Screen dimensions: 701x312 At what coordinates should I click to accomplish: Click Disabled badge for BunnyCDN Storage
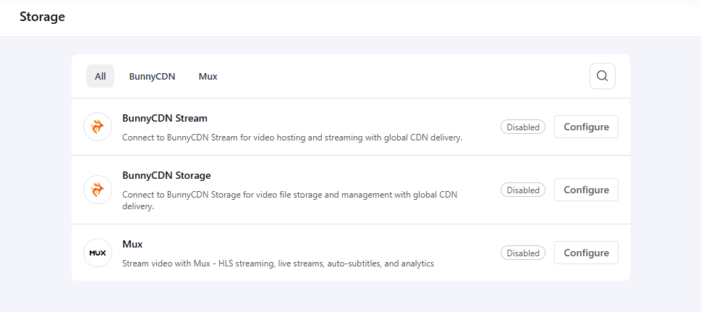523,190
